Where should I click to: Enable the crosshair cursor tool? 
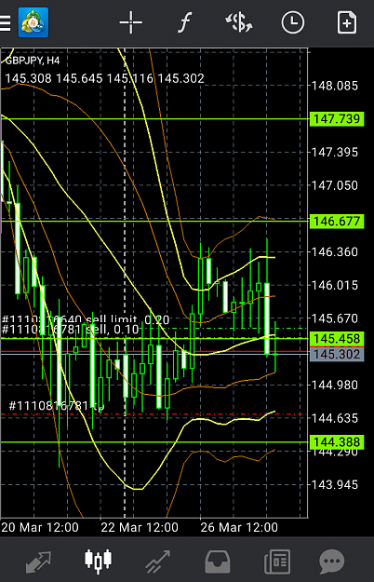pos(131,22)
